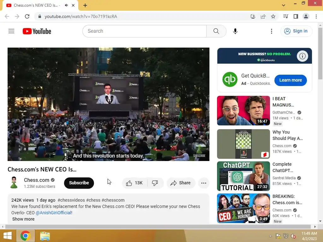Image resolution: width=323 pixels, height=242 pixels.
Task: Open the Chess.com channel name link
Action: tap(37, 180)
